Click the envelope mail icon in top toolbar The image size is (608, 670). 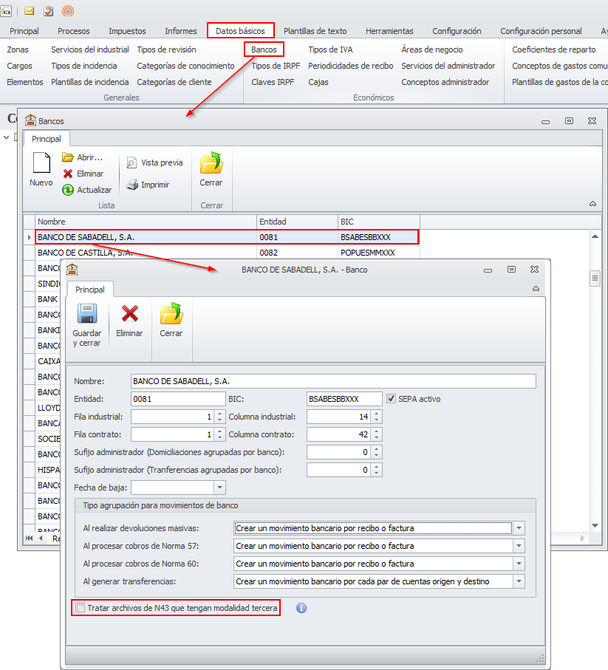29,10
